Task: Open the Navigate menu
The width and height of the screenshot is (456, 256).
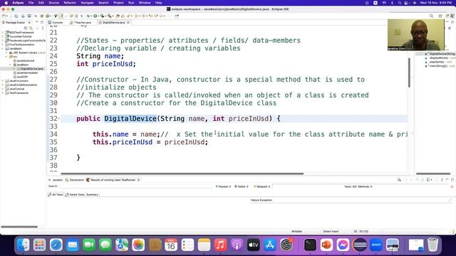Action: tap(87, 3)
